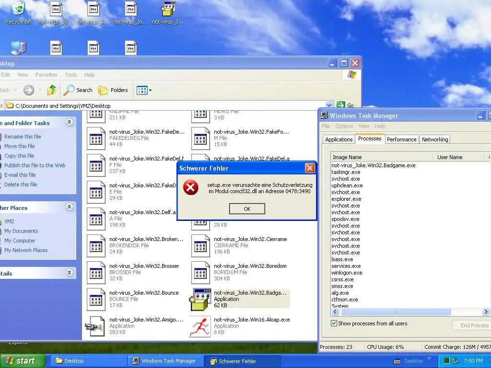Screen dimensions: 491x368
Task: Select the Cierrame file icon
Action: (200, 246)
